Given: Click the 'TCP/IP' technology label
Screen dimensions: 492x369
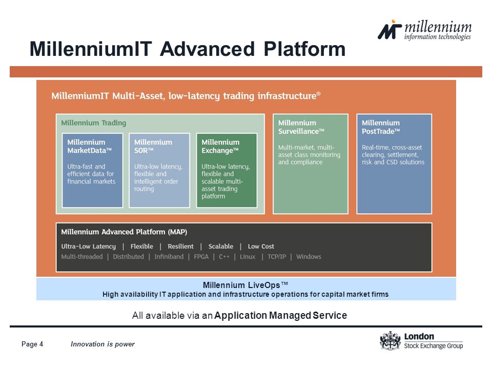Looking at the screenshot, I should click(276, 257).
